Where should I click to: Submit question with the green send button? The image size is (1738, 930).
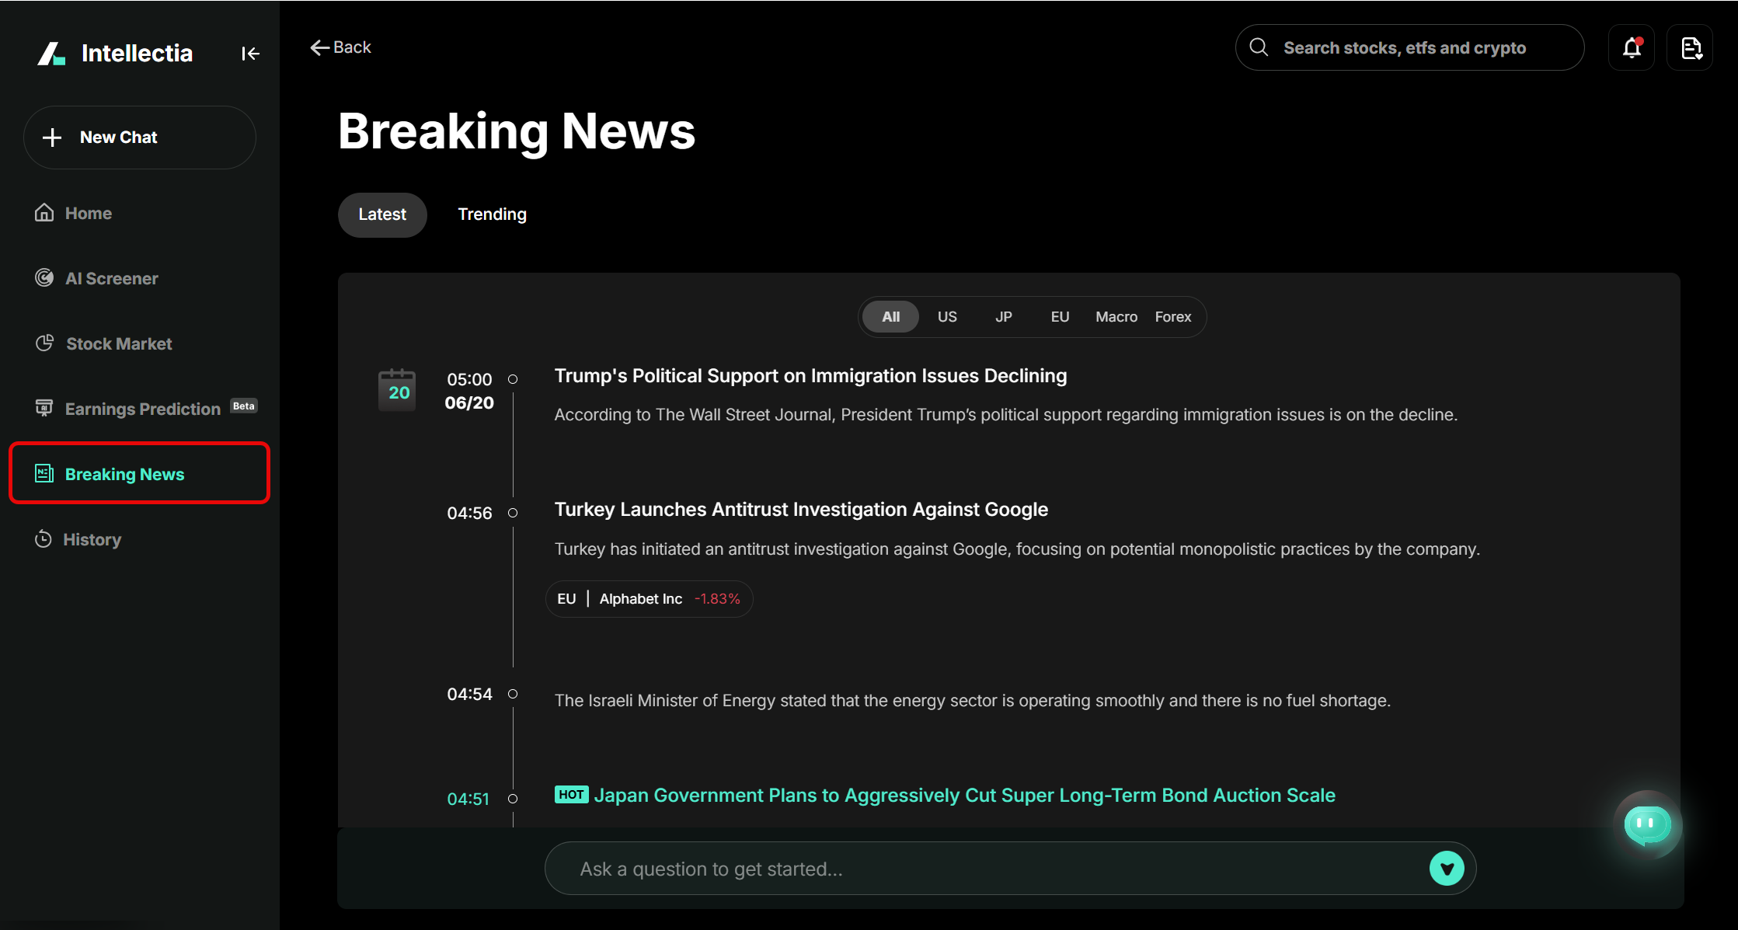1447,869
